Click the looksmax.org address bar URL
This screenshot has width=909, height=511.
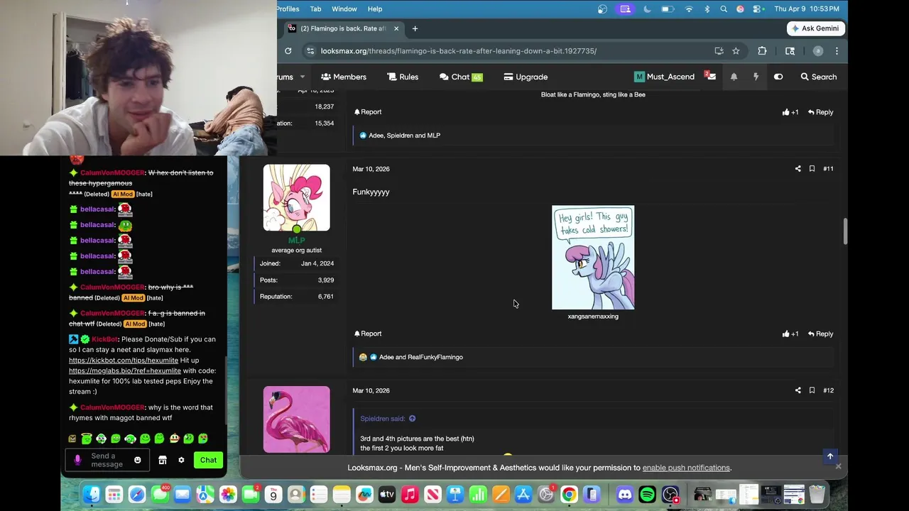458,51
